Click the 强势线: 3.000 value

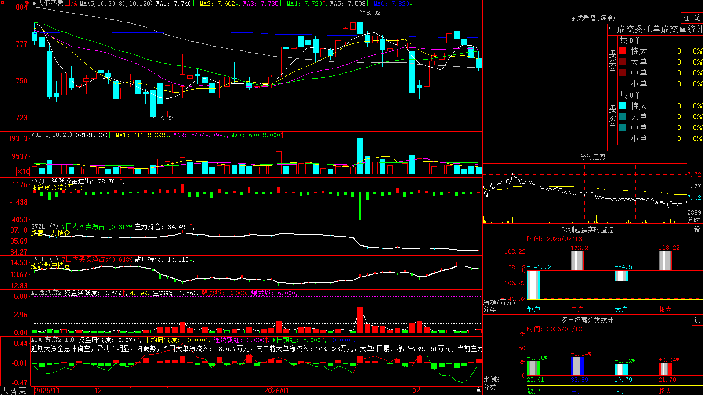224,293
